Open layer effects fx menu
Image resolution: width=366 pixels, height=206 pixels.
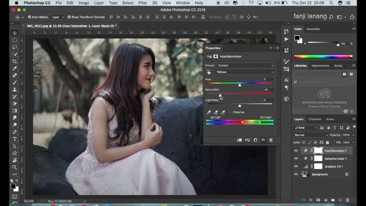tap(311, 200)
